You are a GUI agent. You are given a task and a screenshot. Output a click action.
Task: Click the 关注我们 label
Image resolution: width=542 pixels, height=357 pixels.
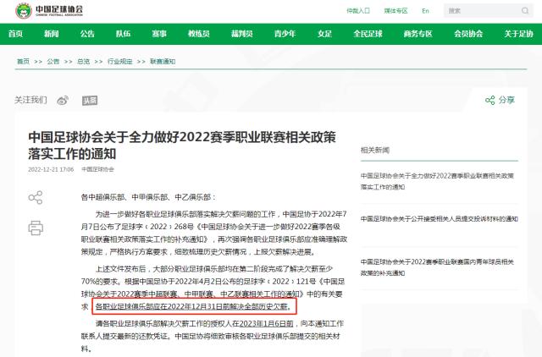pos(30,100)
